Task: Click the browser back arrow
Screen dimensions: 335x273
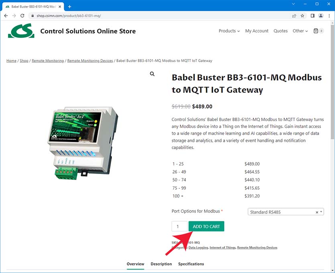Action: (x=6, y=16)
